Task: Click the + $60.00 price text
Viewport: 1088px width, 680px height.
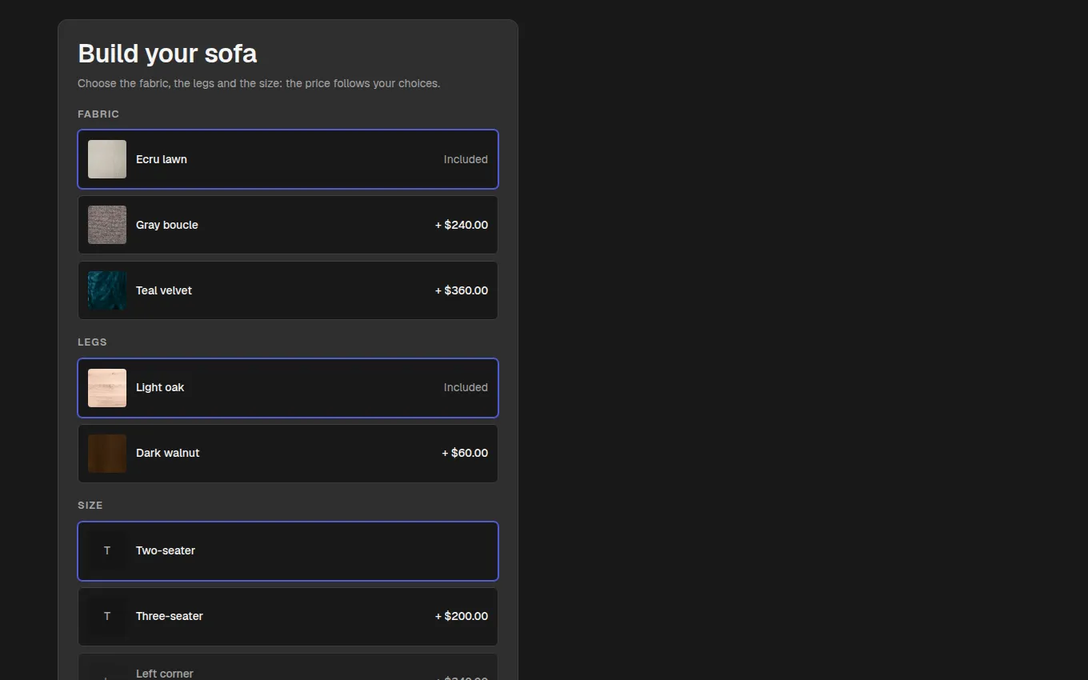Action: point(465,453)
